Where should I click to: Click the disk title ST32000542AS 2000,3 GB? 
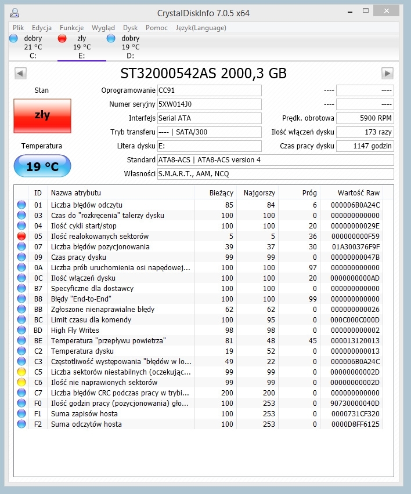tap(203, 74)
